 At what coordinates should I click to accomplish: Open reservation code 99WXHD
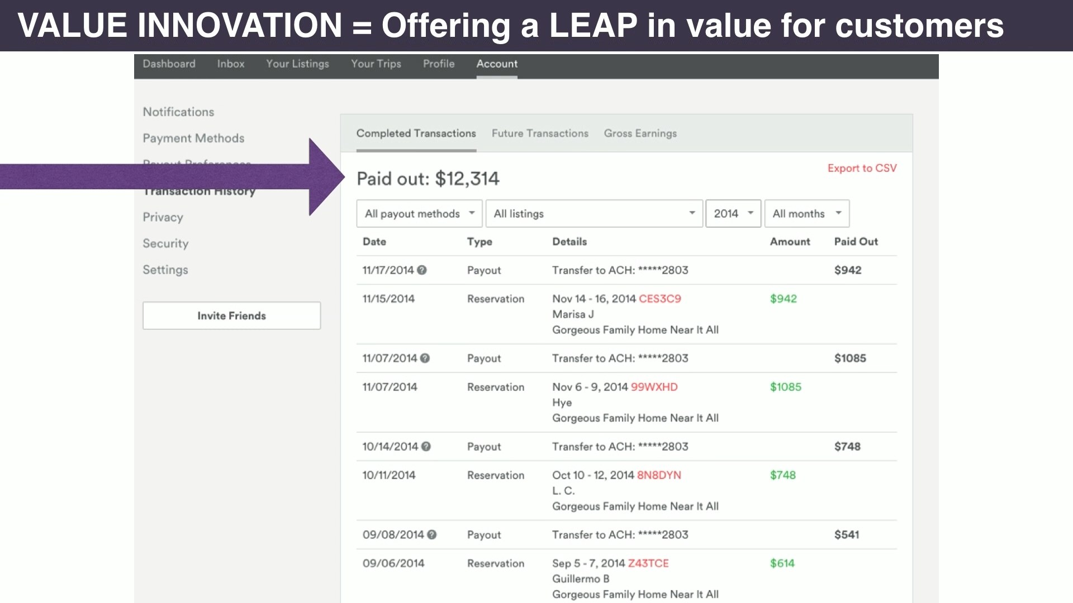click(654, 387)
